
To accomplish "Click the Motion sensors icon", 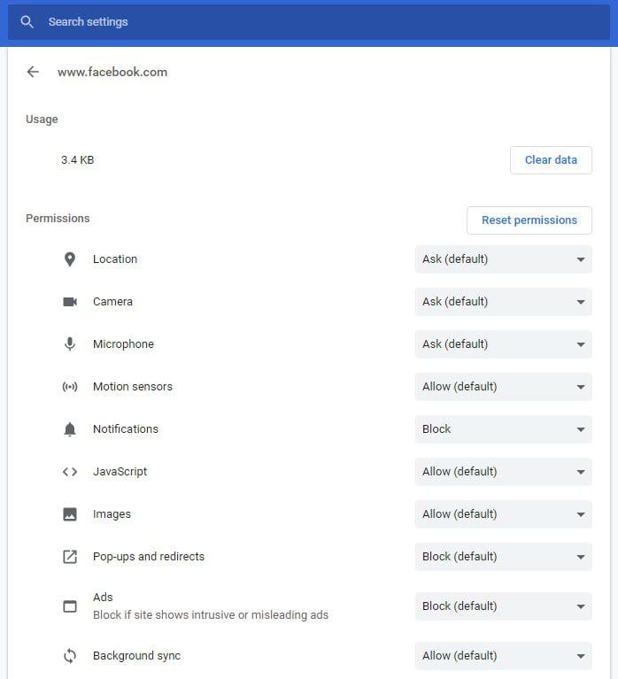I will [70, 386].
